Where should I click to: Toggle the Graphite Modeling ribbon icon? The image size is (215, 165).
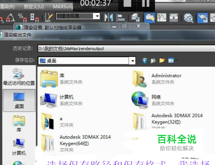click(x=150, y=18)
